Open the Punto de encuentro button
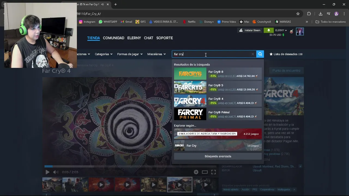Viewport: 349px width, 196px height. point(286,71)
